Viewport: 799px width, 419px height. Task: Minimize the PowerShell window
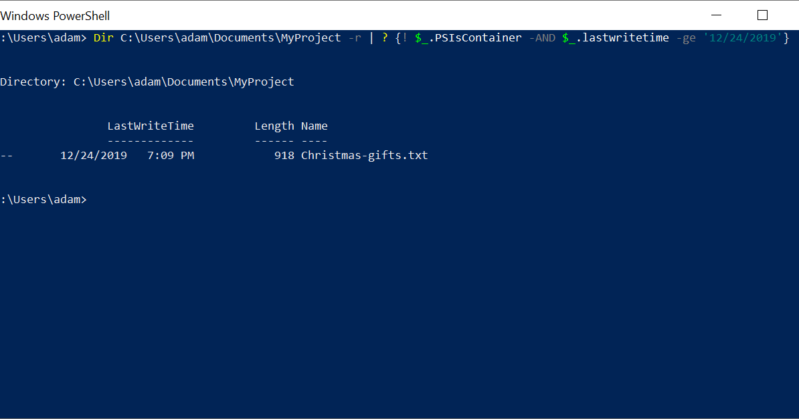[716, 15]
